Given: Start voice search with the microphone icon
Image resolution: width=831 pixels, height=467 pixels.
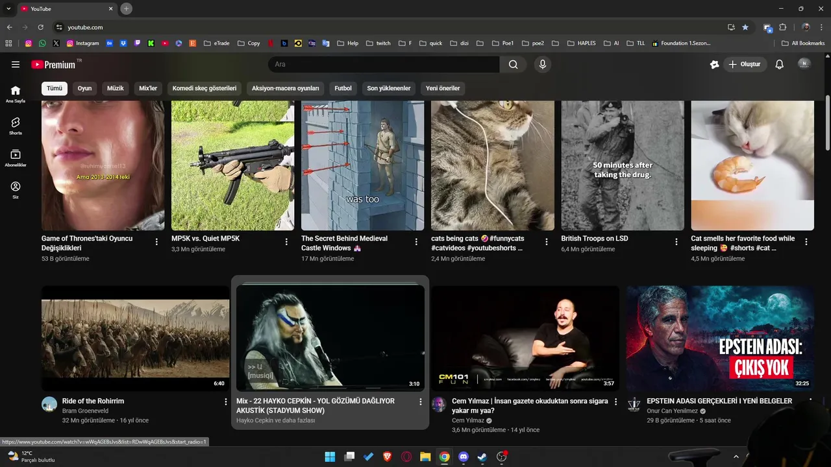Looking at the screenshot, I should click(543, 64).
